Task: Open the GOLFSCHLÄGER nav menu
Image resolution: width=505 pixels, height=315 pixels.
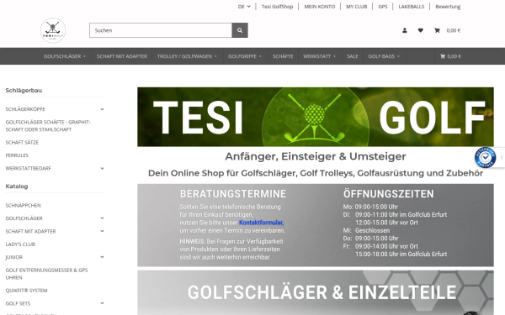Action: point(65,56)
